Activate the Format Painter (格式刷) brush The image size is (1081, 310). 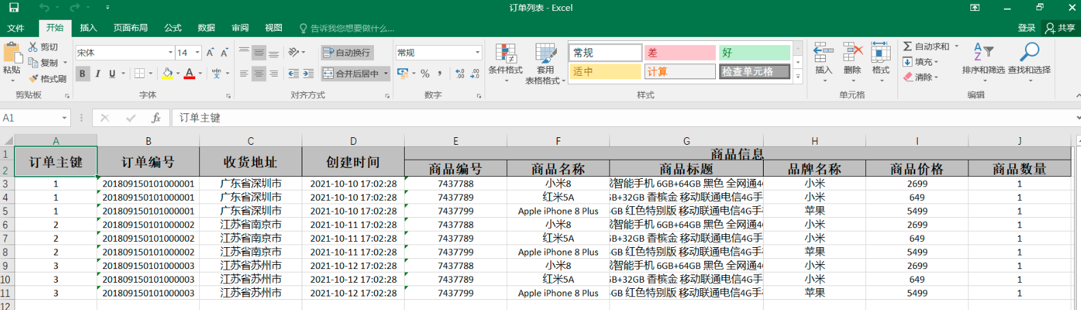point(33,79)
